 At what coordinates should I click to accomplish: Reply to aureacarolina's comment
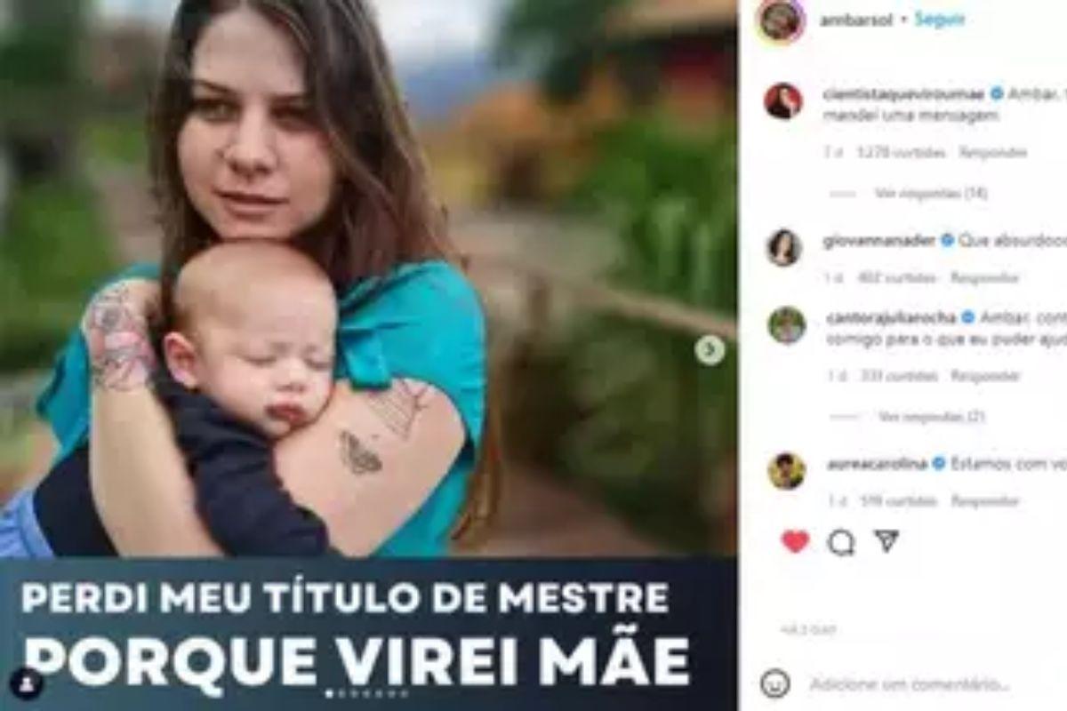984,501
